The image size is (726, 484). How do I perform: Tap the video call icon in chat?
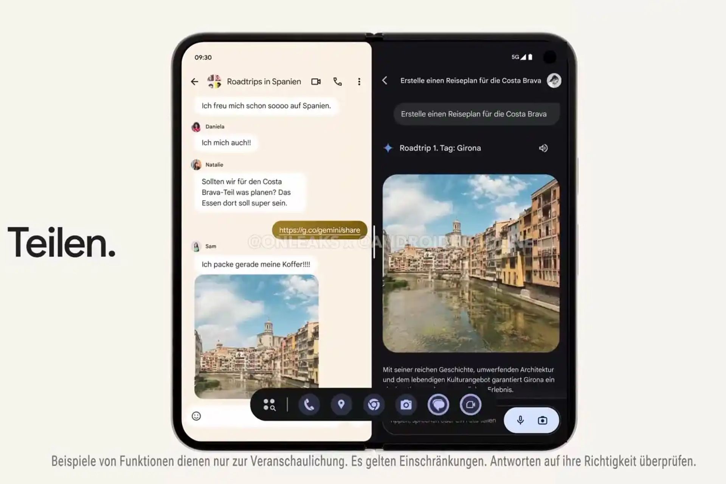click(316, 82)
